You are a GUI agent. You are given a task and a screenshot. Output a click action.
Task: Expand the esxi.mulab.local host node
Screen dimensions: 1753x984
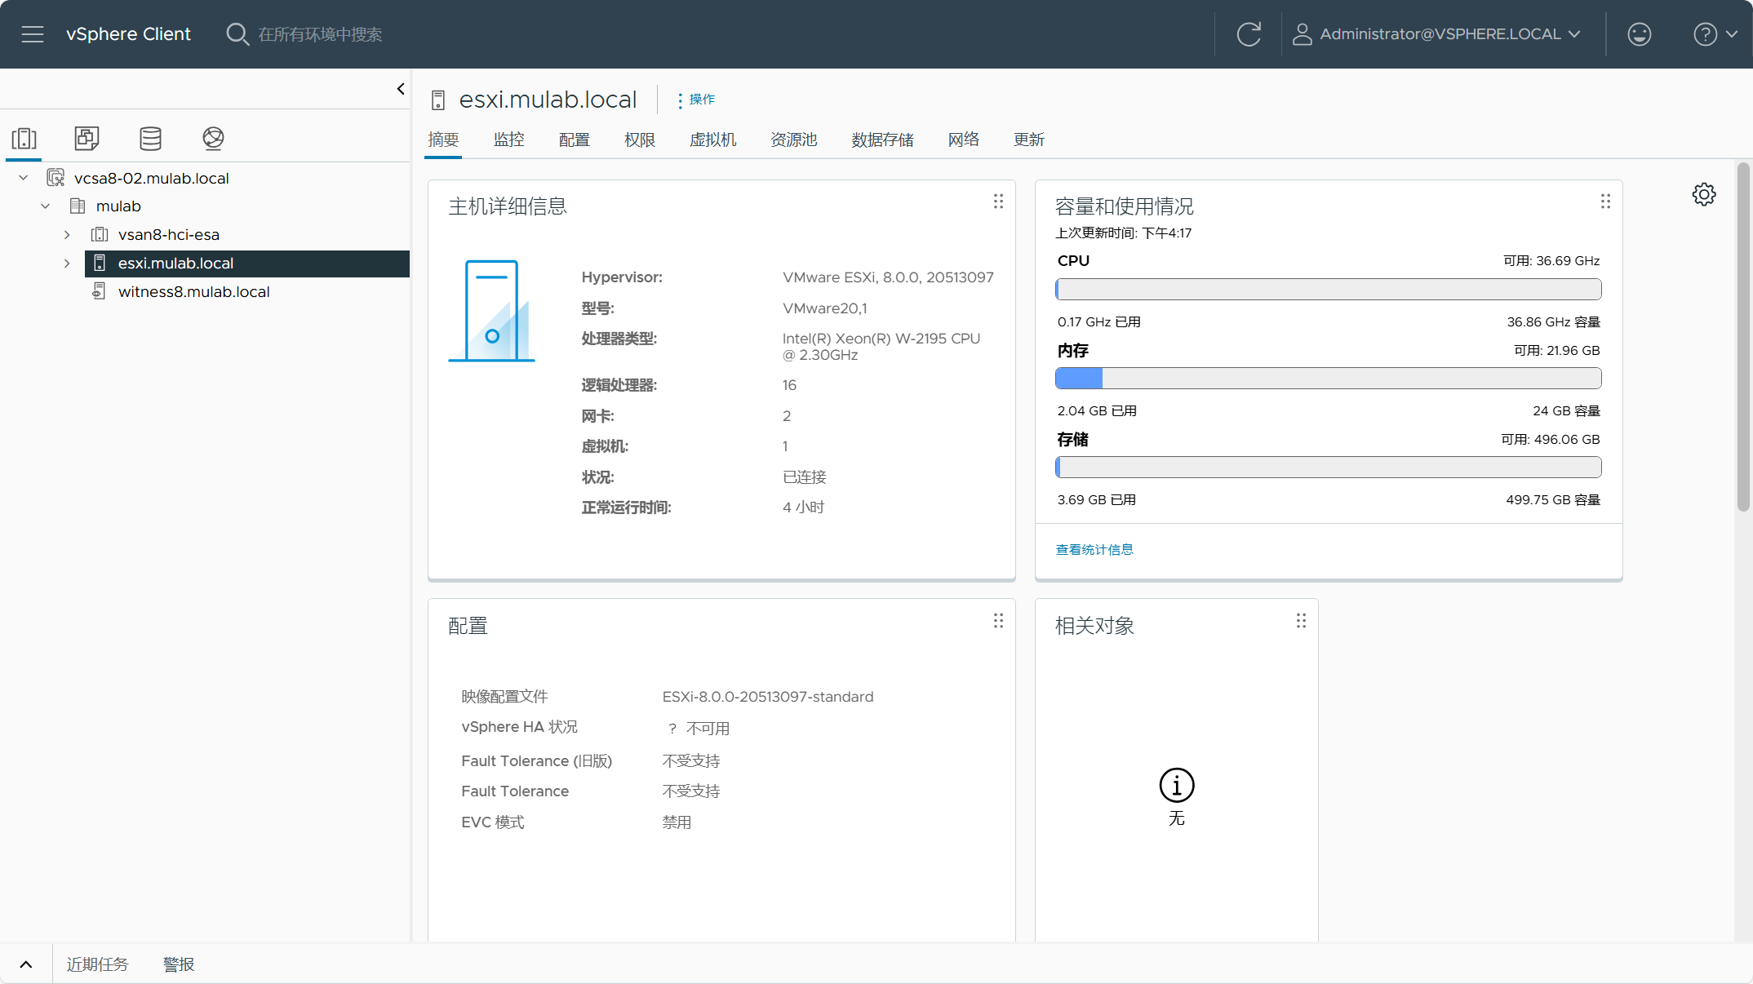(67, 264)
